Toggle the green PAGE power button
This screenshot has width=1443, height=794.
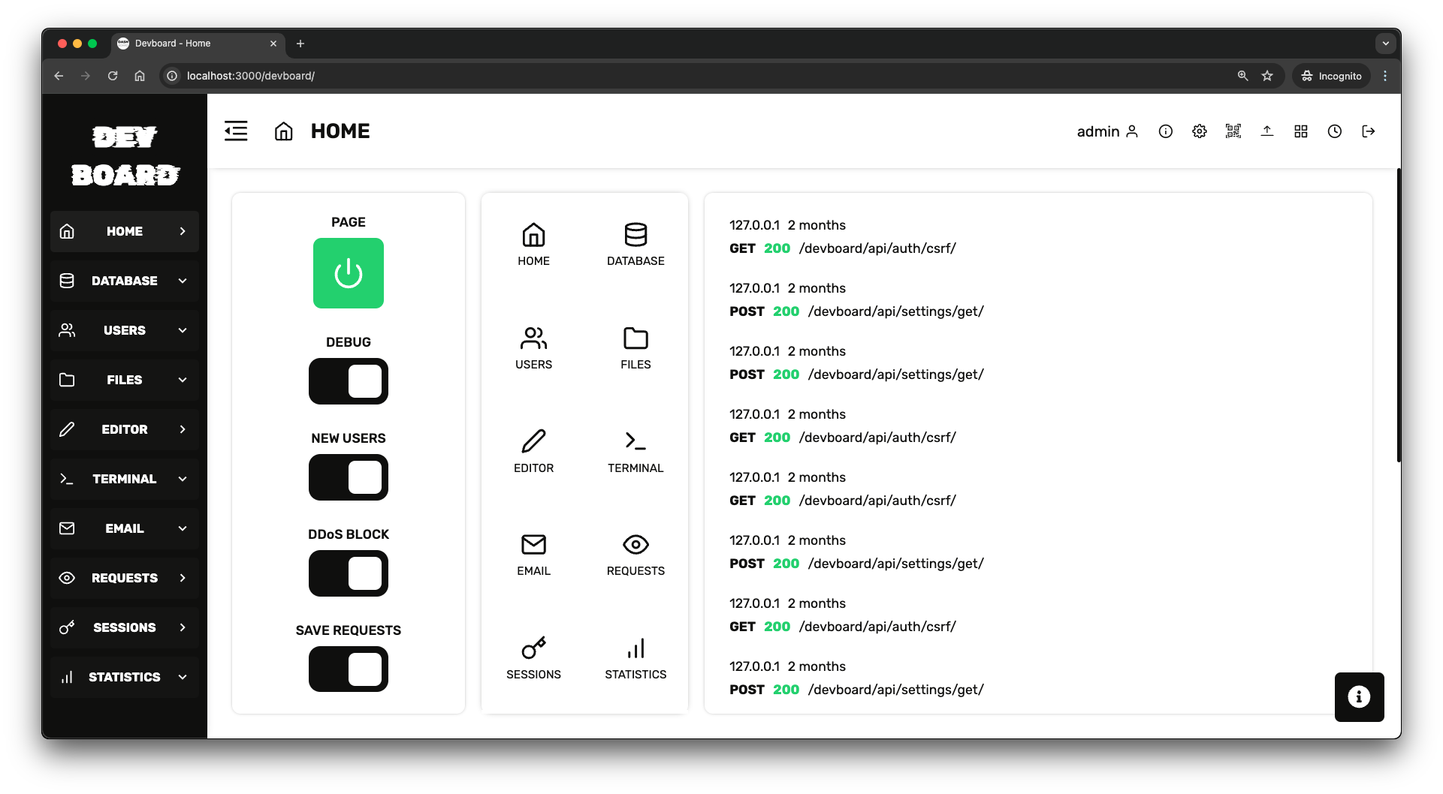click(349, 273)
